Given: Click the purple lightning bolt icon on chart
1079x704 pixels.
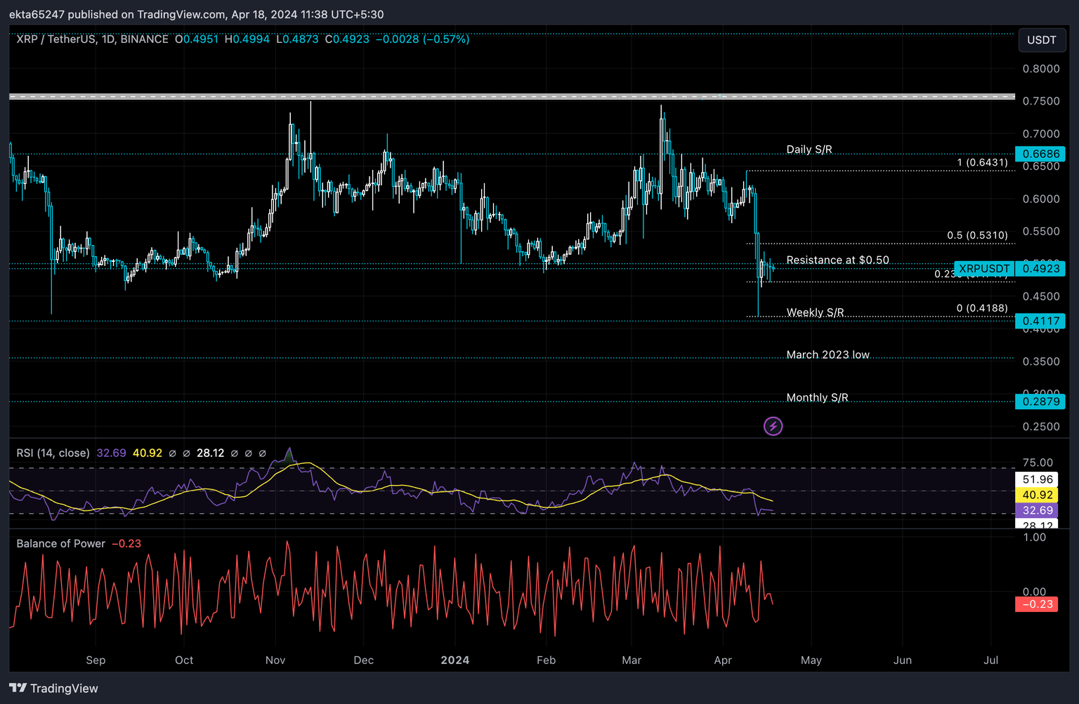Looking at the screenshot, I should click(x=773, y=426).
